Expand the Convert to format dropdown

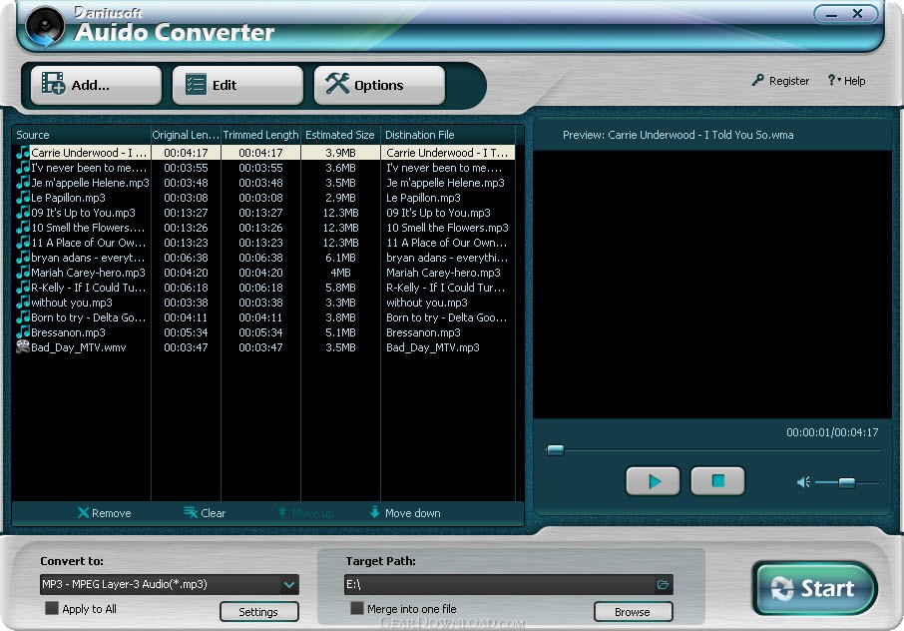pos(288,584)
